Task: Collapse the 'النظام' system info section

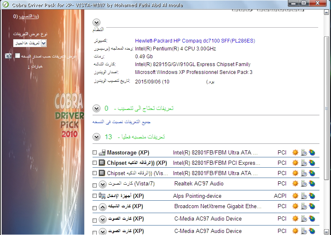Action: pos(96,22)
